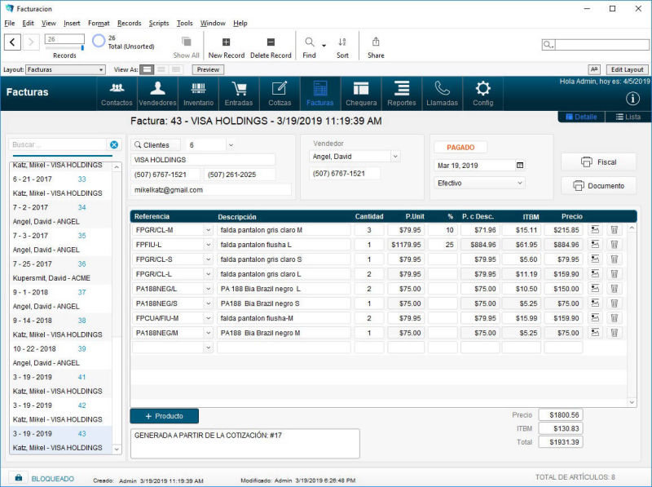Add a line with + Producto
This screenshot has width=652, height=487.
[x=165, y=416]
